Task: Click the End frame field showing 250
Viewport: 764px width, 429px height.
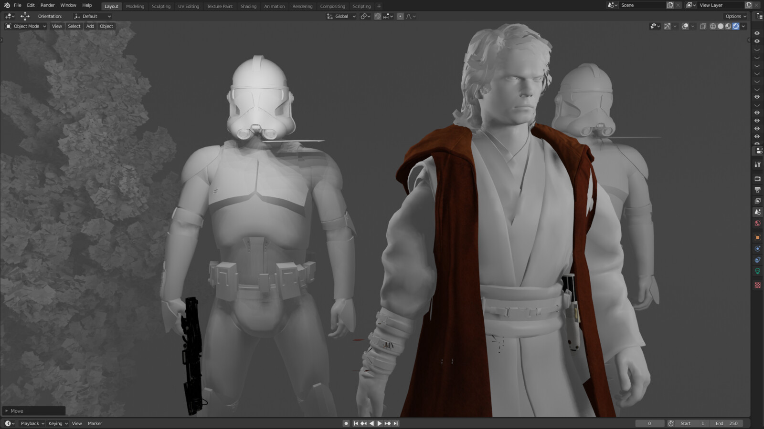Action: pyautogui.click(x=726, y=423)
